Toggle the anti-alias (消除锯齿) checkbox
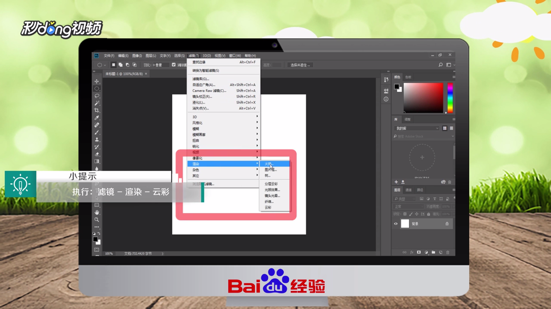The width and height of the screenshot is (551, 309). click(174, 65)
